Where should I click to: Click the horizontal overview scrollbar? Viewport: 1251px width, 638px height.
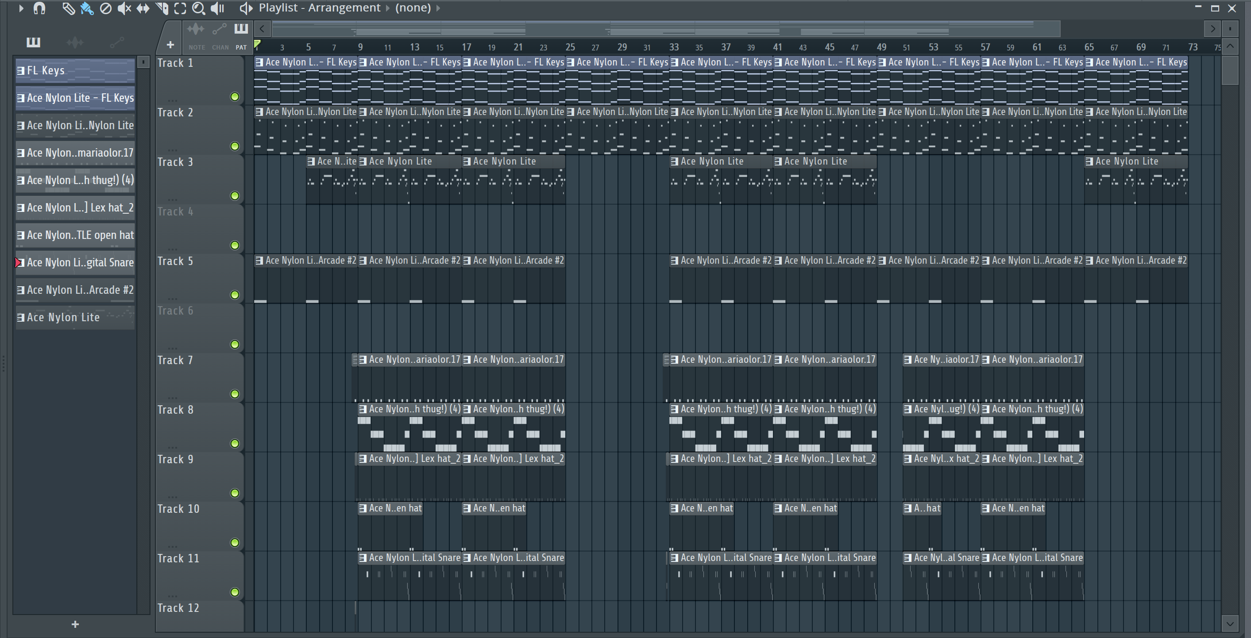pyautogui.click(x=666, y=29)
